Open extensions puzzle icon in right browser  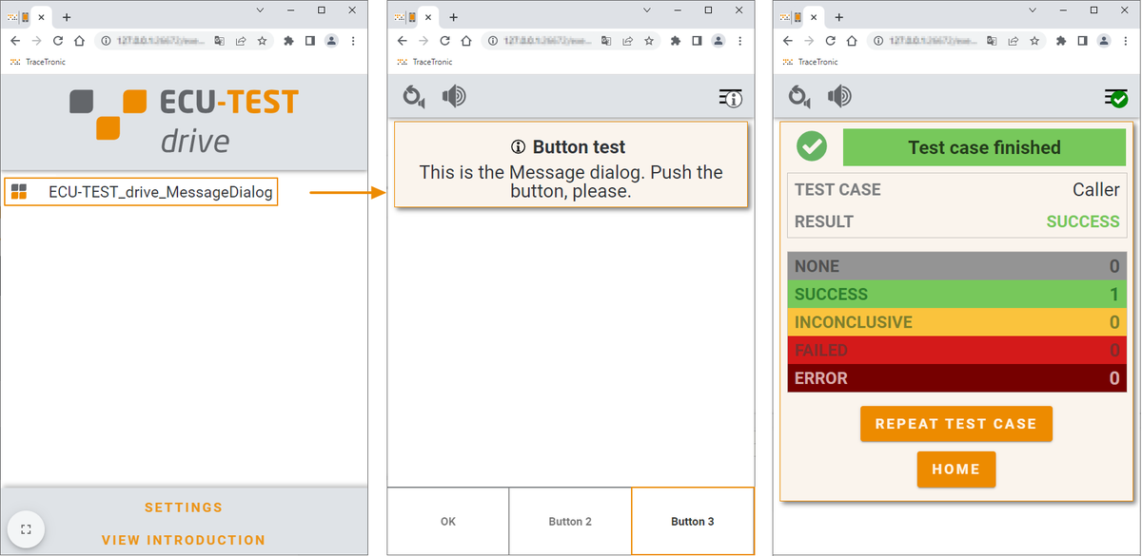tap(1062, 41)
